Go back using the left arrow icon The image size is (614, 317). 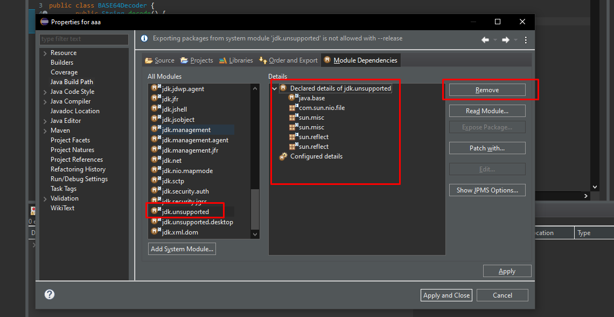coord(485,39)
